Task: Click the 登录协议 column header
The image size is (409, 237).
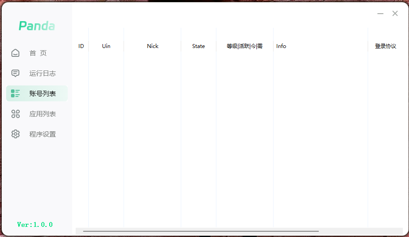Action: pos(385,46)
